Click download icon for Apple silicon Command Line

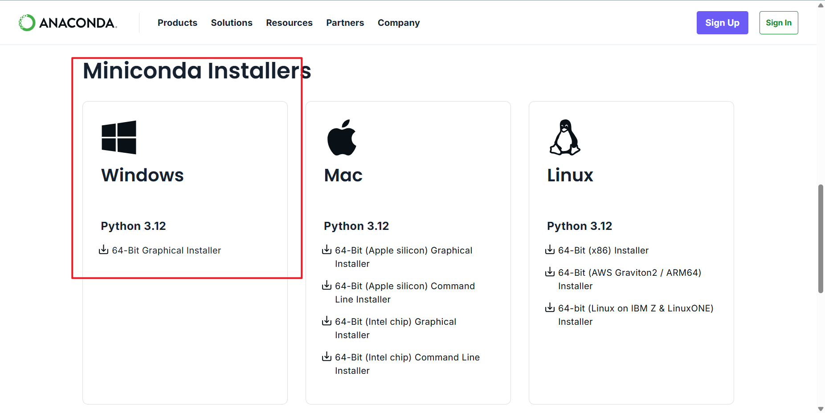point(327,285)
